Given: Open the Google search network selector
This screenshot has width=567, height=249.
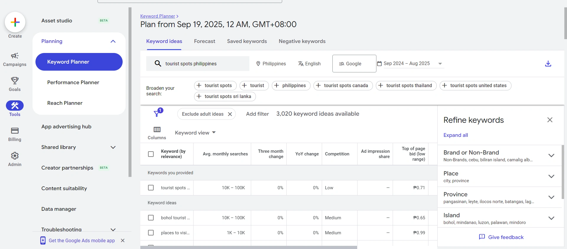Looking at the screenshot, I should 354,64.
